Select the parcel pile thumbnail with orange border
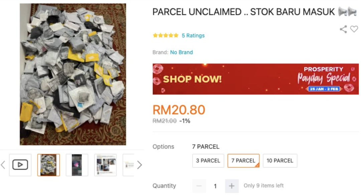Viewport: 361px width, 196px height. click(48, 165)
